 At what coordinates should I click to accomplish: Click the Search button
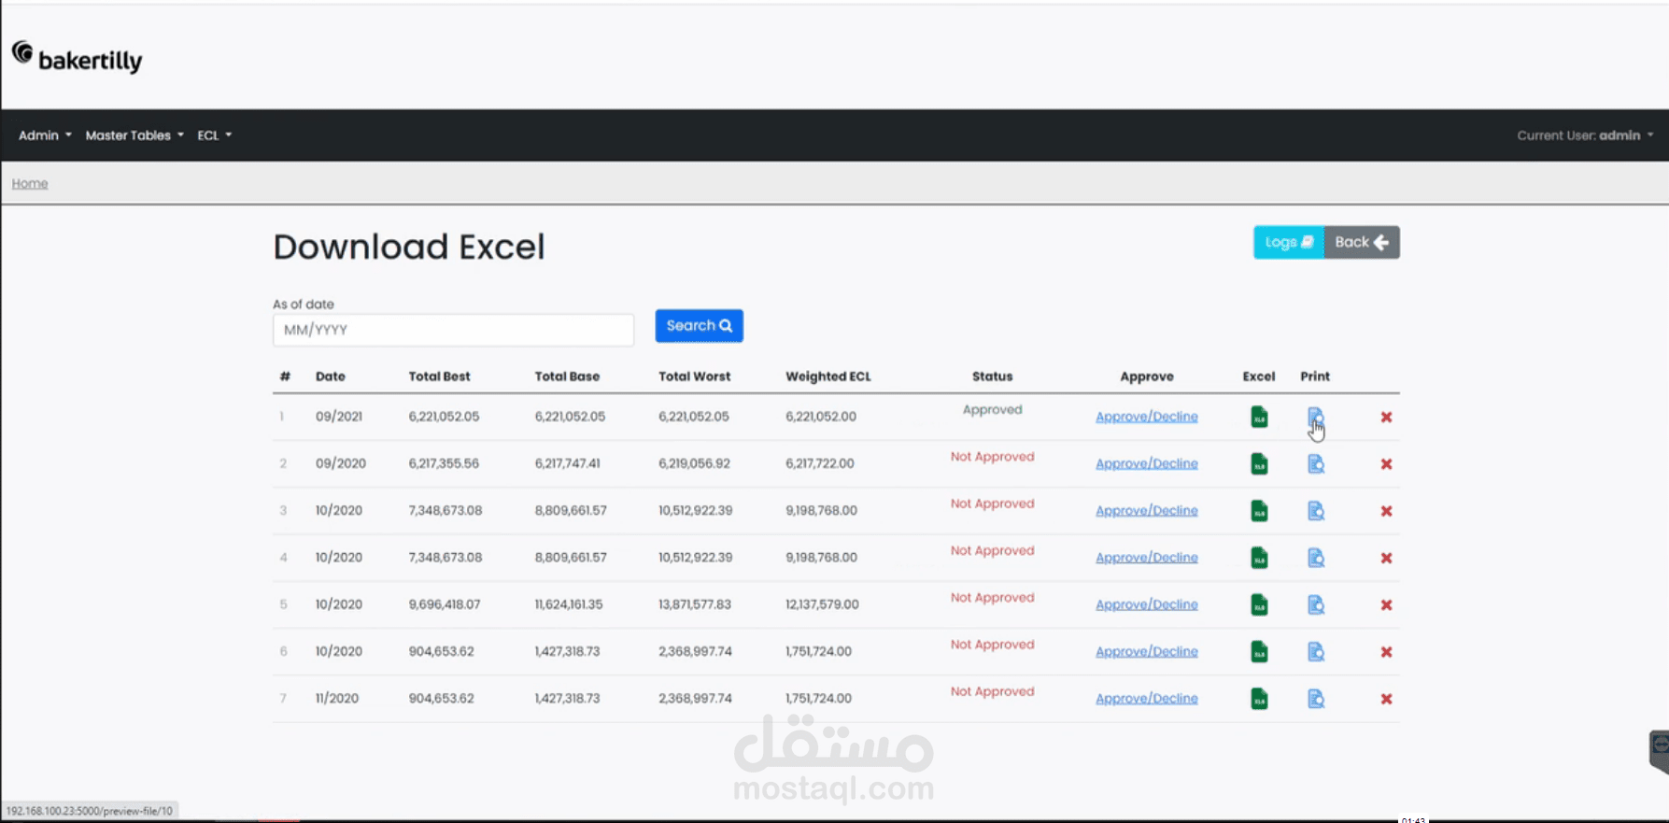699,326
